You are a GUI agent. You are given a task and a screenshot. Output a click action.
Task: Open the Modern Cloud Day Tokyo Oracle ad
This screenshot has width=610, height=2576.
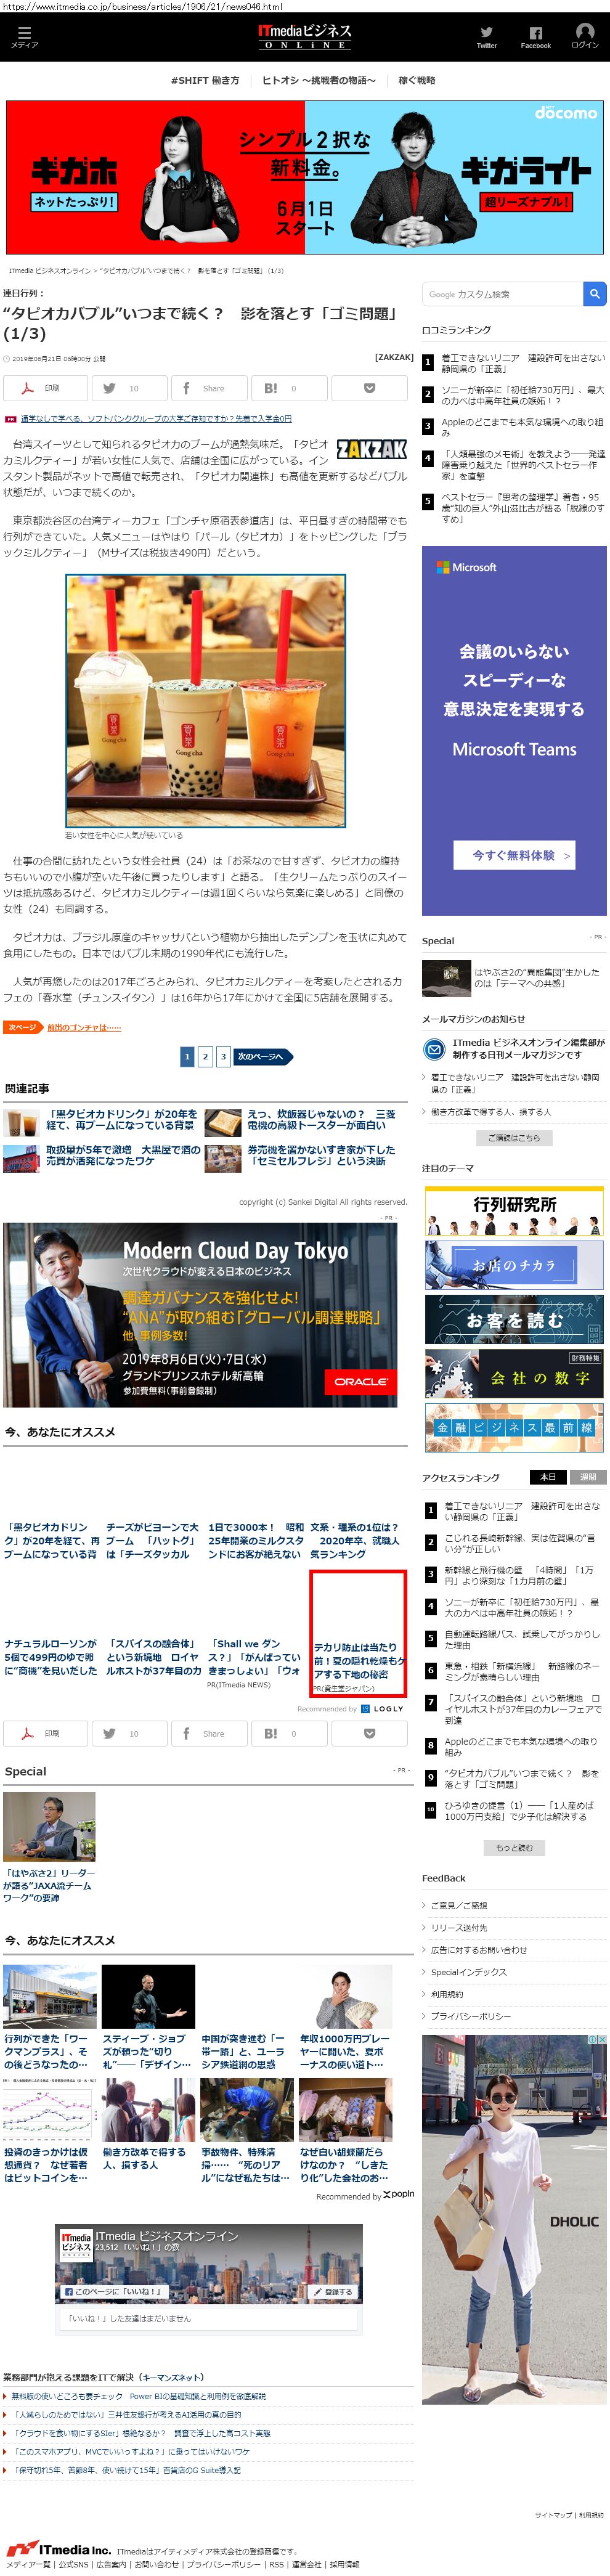[x=200, y=1314]
